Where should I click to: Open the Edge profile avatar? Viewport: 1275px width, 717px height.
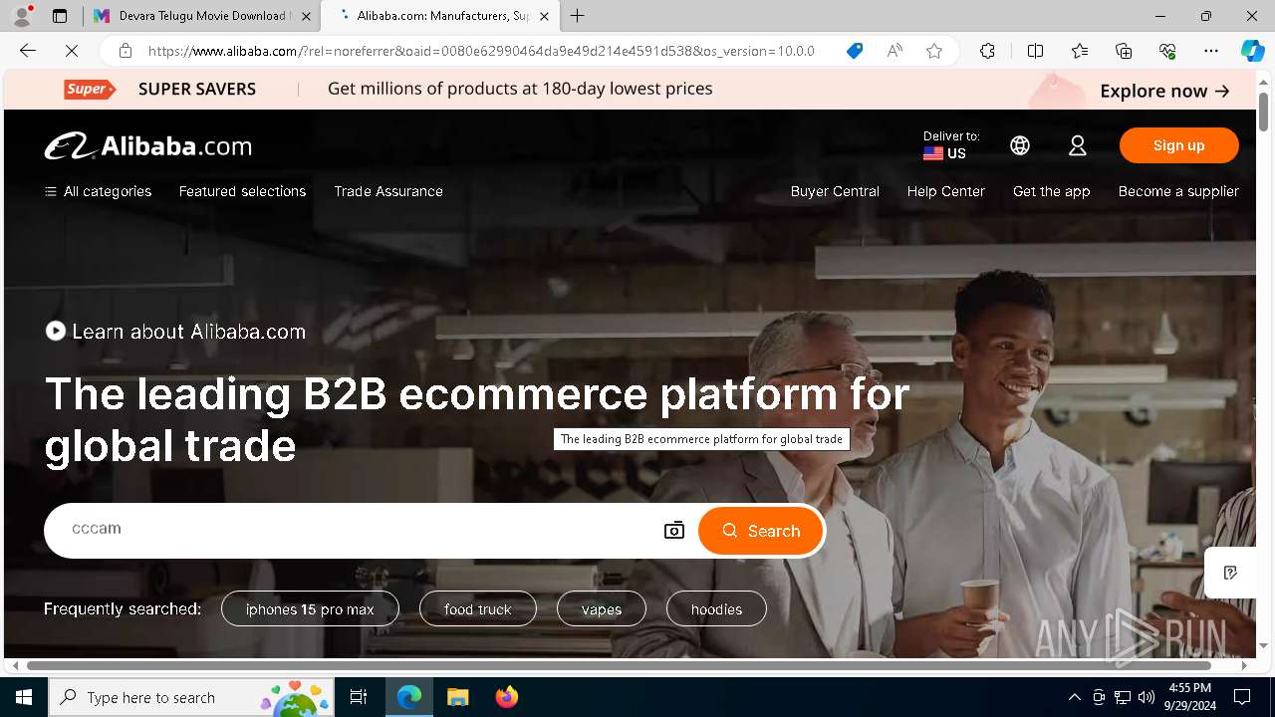[x=22, y=16]
